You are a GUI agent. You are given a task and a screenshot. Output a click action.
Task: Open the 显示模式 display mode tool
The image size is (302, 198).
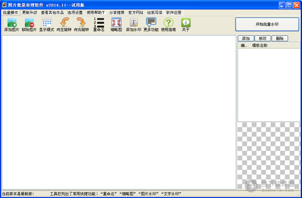click(47, 25)
